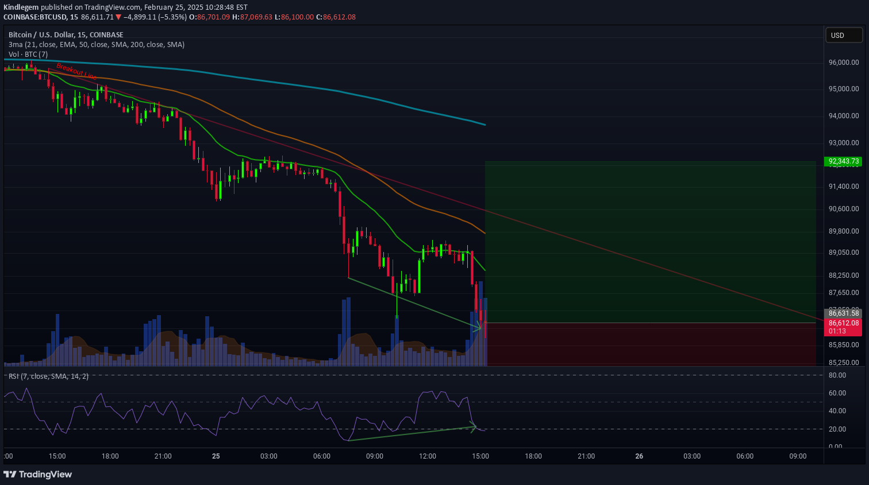Click the TradingView logo in the corner
Screen dimensions: 869x485
coord(38,474)
